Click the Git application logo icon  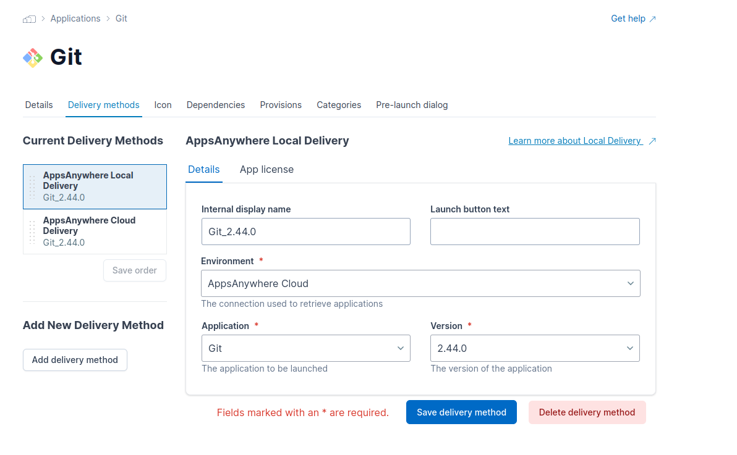[33, 57]
